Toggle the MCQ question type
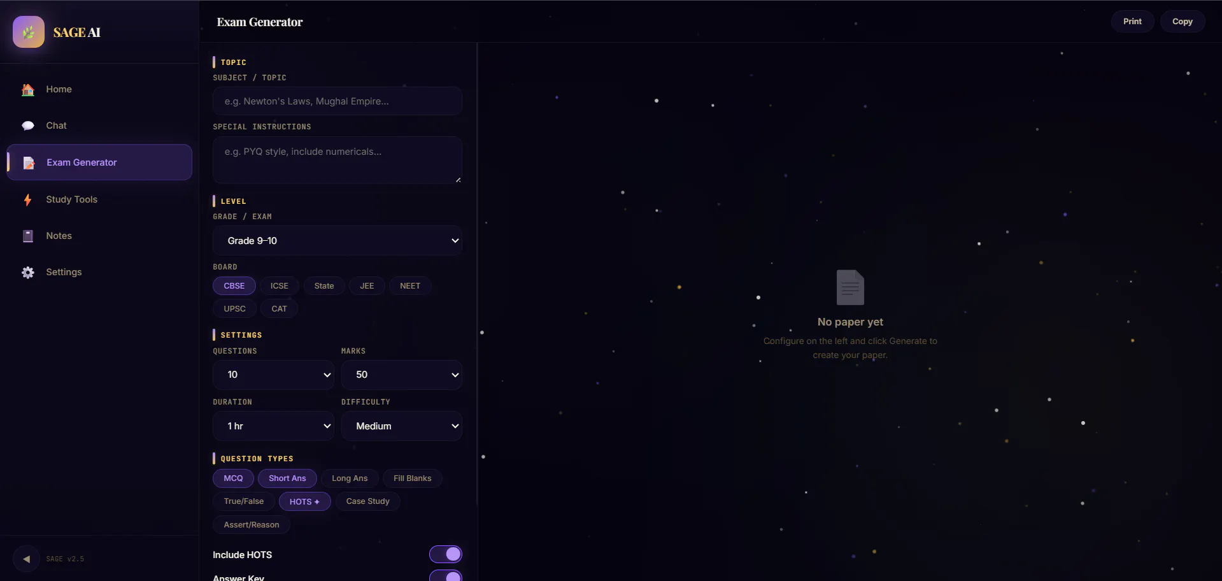1222x581 pixels. (x=233, y=478)
